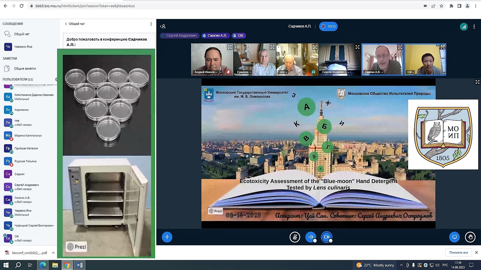Select user Приймак Наталия

pyautogui.click(x=30, y=148)
